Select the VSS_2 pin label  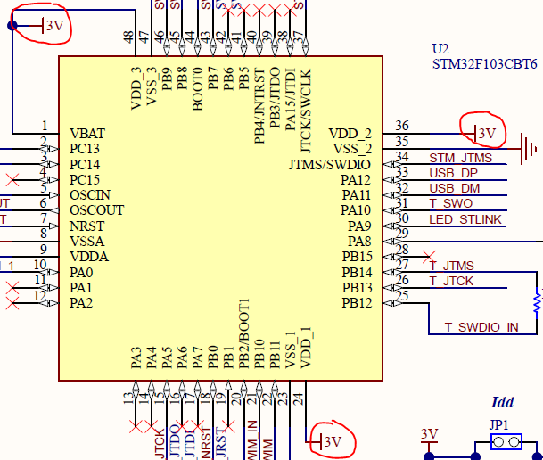(352, 149)
